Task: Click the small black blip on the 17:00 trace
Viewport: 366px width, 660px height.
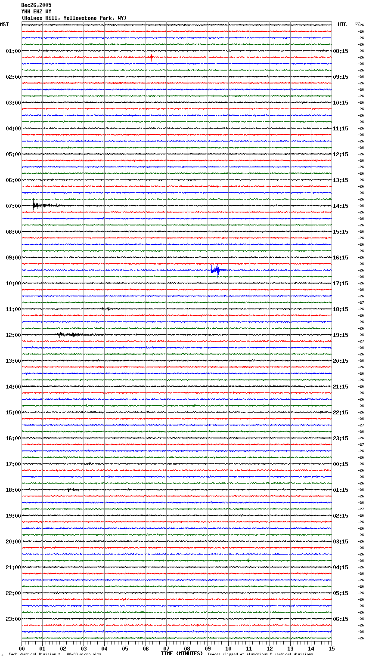Action: click(89, 463)
